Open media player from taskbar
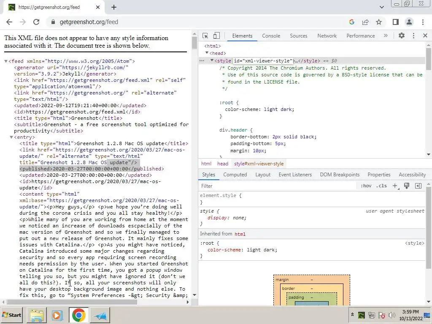This screenshot has width=432, height=324. click(57, 315)
